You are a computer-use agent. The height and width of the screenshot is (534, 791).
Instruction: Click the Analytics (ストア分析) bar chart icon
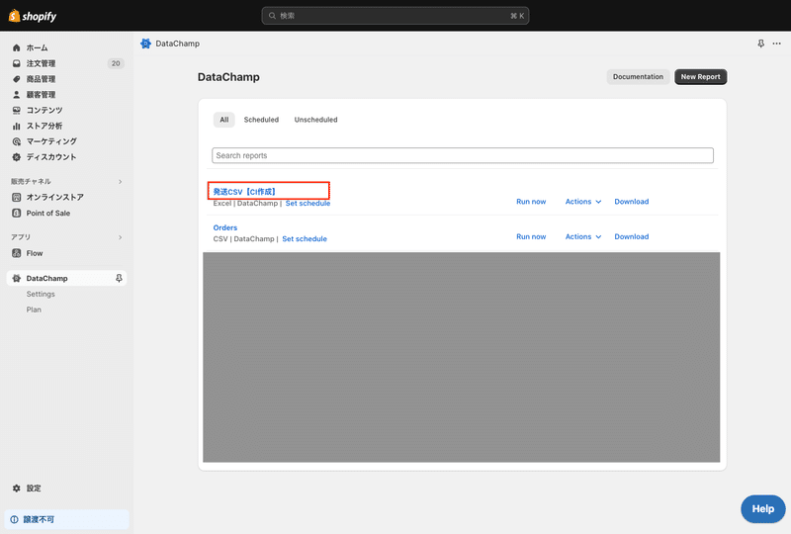coord(16,126)
